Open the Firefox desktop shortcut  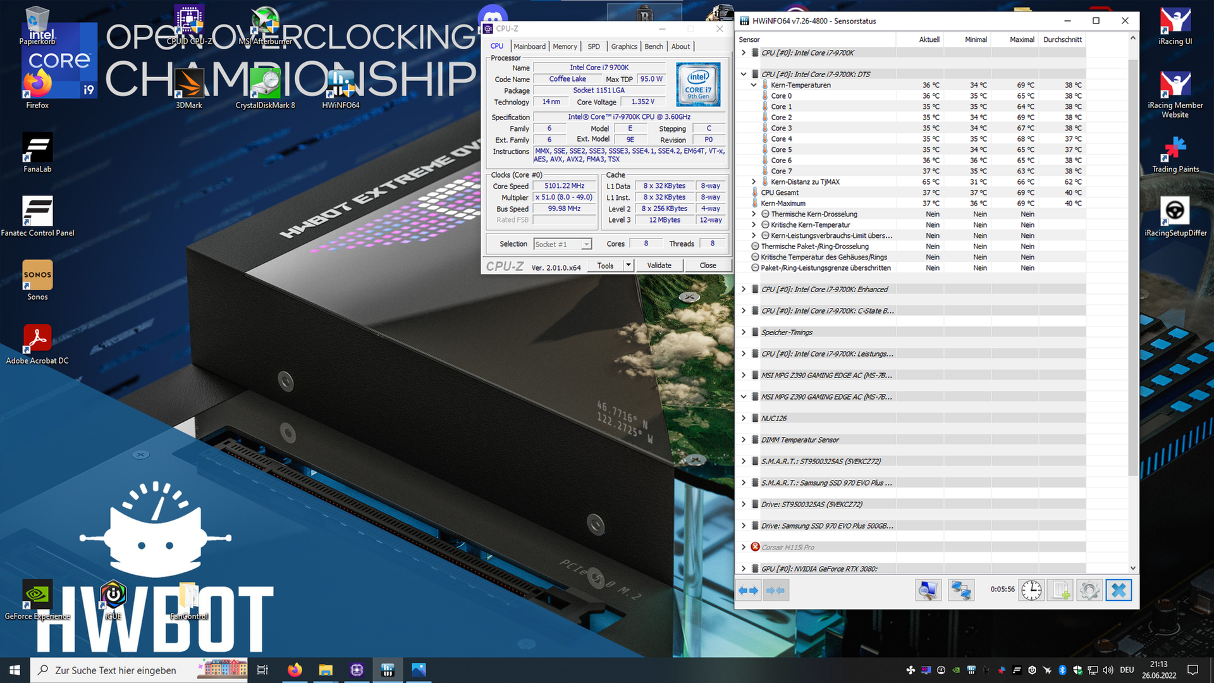click(37, 89)
